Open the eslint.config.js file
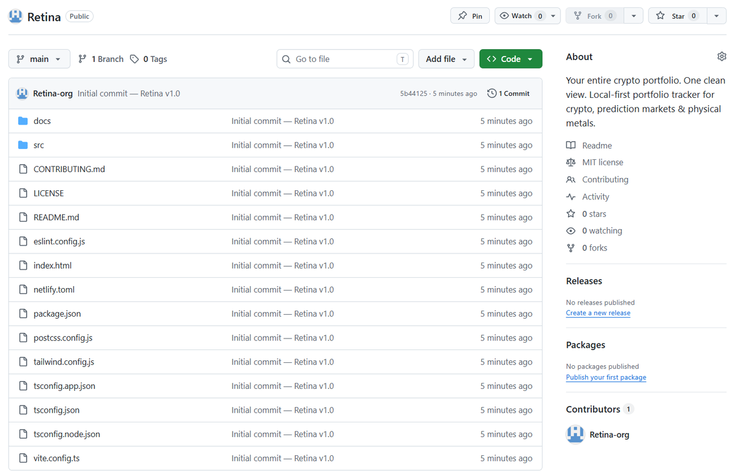730x471 pixels. point(59,241)
